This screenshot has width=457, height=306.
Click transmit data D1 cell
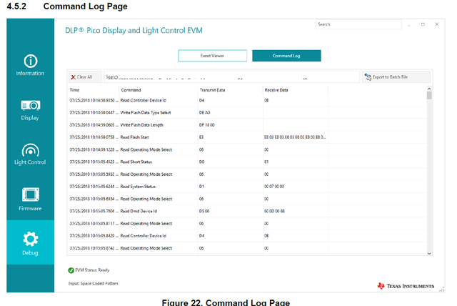pos(201,187)
